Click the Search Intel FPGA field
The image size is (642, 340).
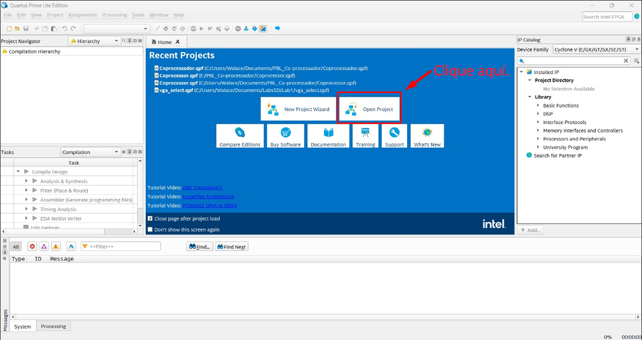607,17
